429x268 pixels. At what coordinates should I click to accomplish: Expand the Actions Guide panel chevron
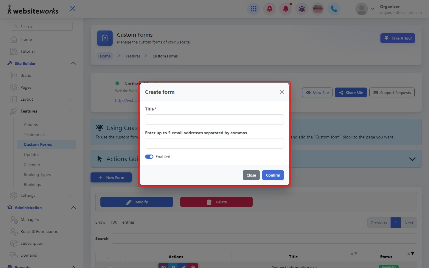412,159
